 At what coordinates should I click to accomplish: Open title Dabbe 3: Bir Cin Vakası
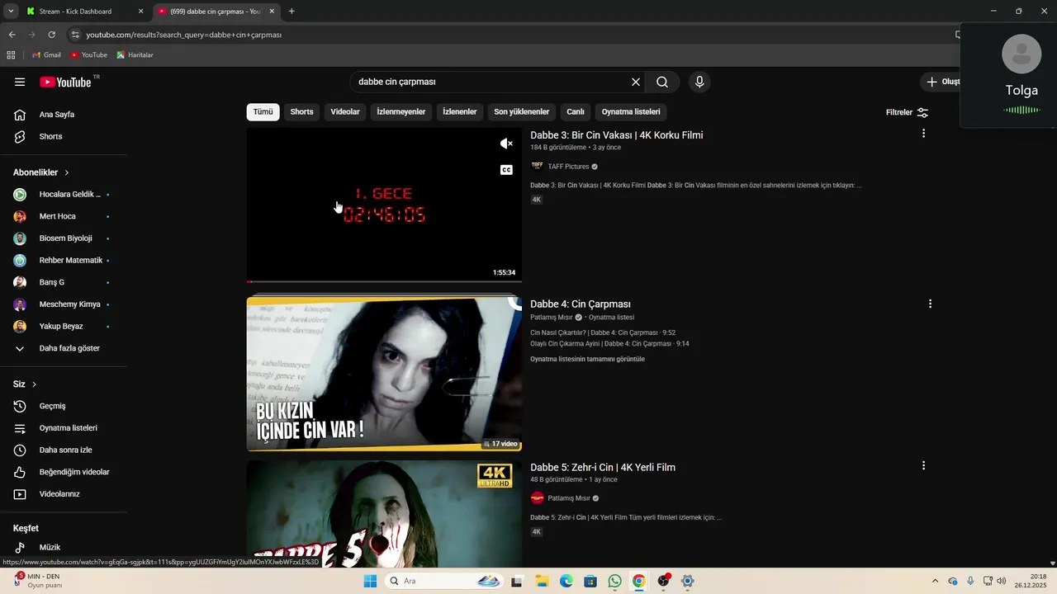(x=617, y=135)
